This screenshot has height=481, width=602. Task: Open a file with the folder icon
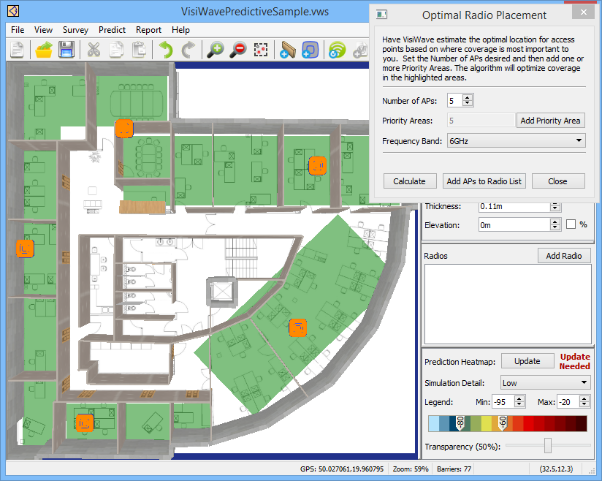[44, 50]
